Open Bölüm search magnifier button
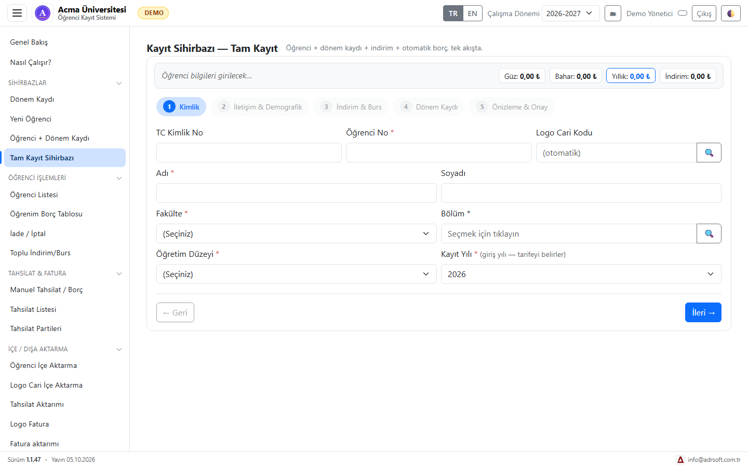The image size is (748, 467). coord(709,233)
